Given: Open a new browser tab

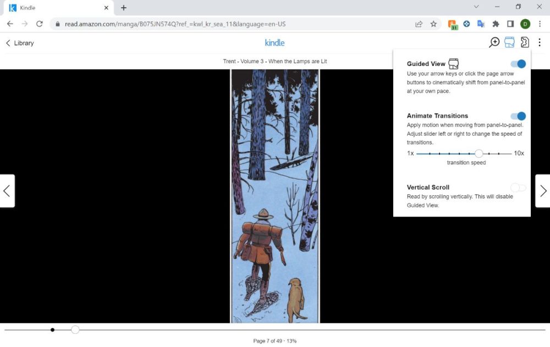Looking at the screenshot, I should pyautogui.click(x=123, y=8).
